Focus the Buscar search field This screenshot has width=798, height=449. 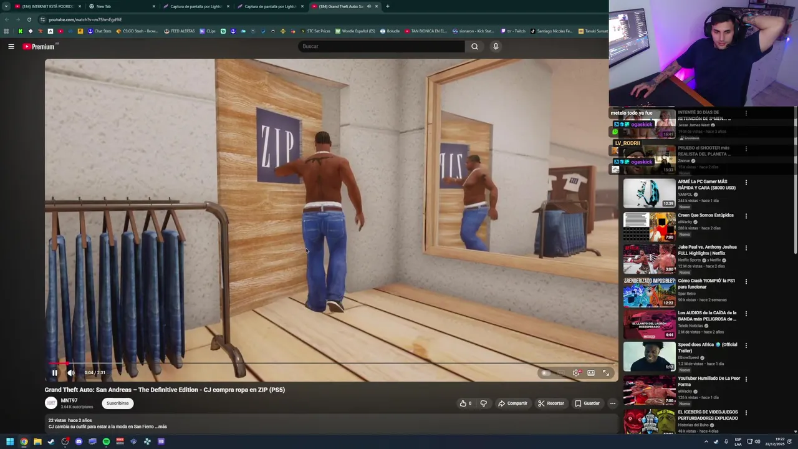[x=381, y=46]
